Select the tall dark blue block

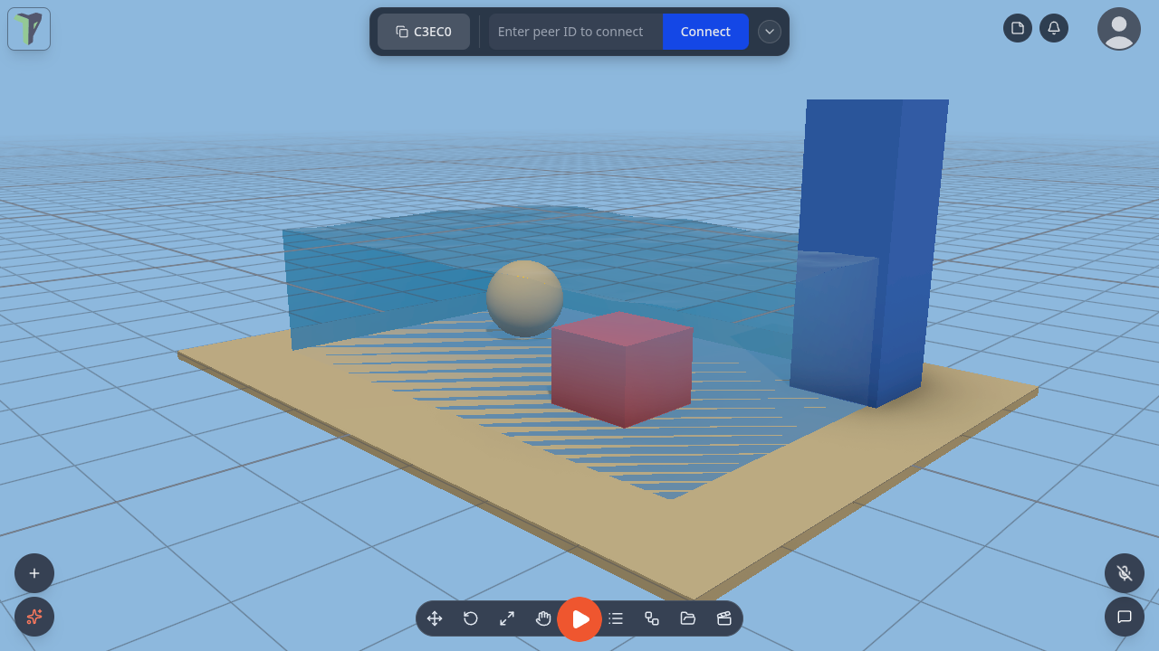tap(869, 253)
